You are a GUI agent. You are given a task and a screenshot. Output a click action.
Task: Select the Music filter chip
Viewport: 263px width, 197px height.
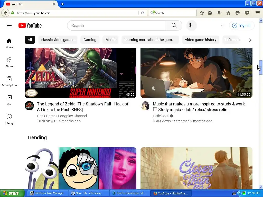[110, 40]
